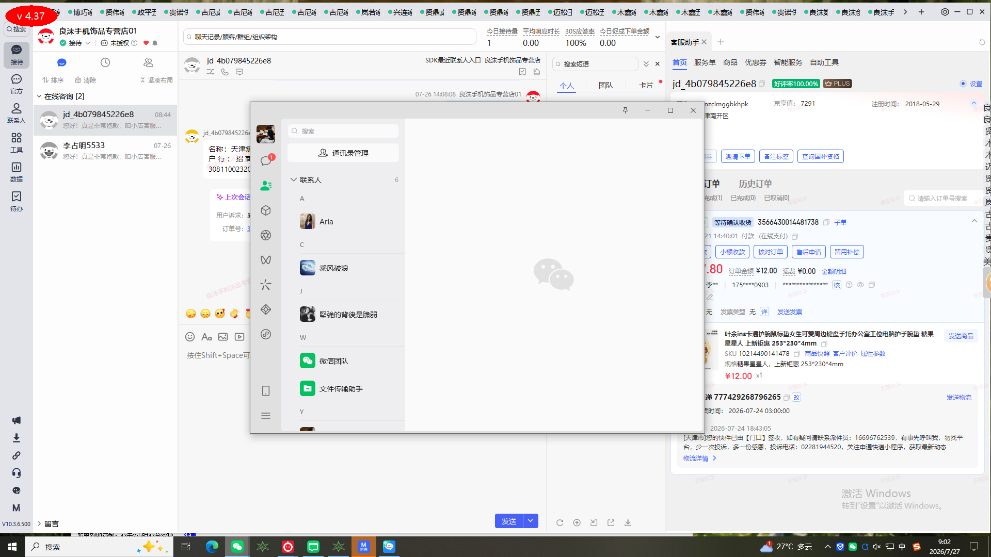Select the WeChat contacts sidebar icon
The width and height of the screenshot is (991, 557).
click(266, 186)
